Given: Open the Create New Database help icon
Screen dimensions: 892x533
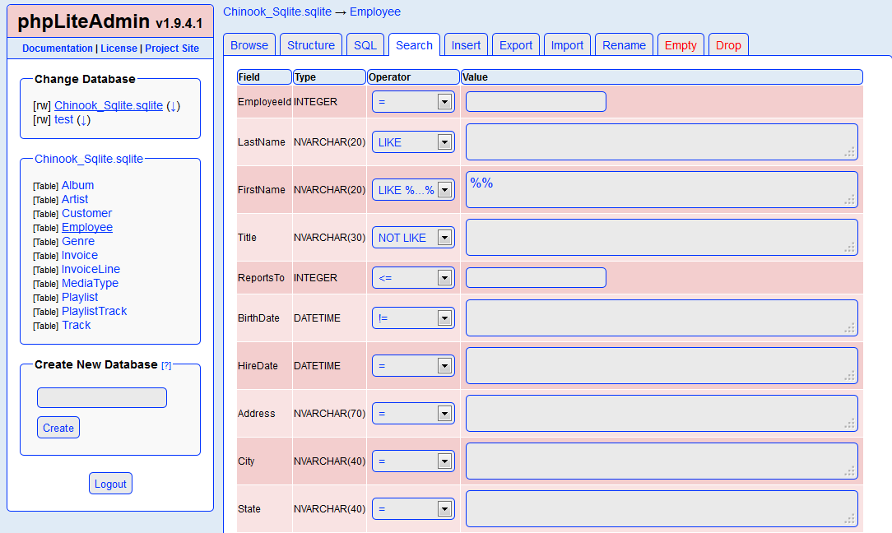Looking at the screenshot, I should click(x=166, y=364).
